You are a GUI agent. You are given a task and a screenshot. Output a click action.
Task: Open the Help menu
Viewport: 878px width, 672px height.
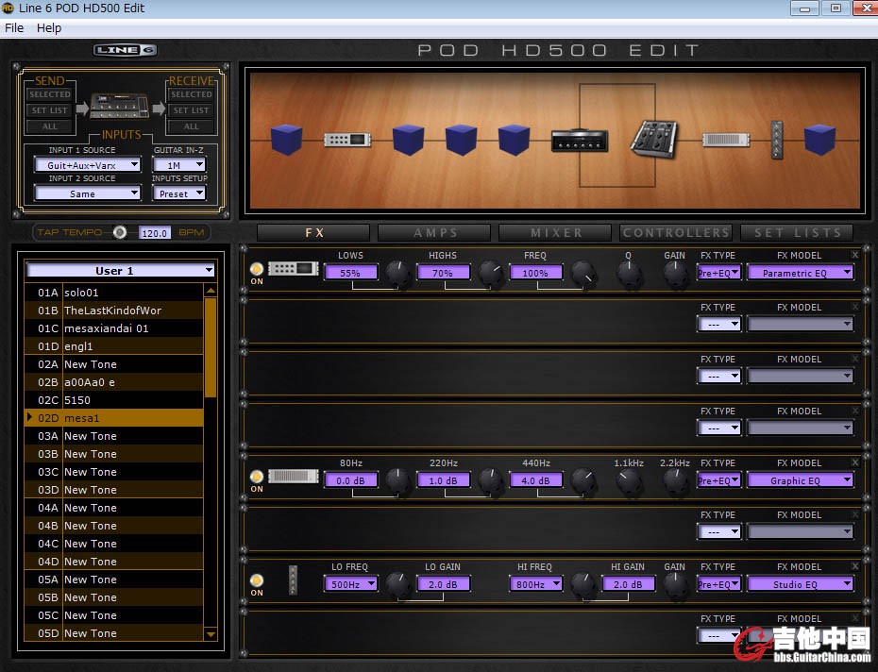[x=49, y=28]
